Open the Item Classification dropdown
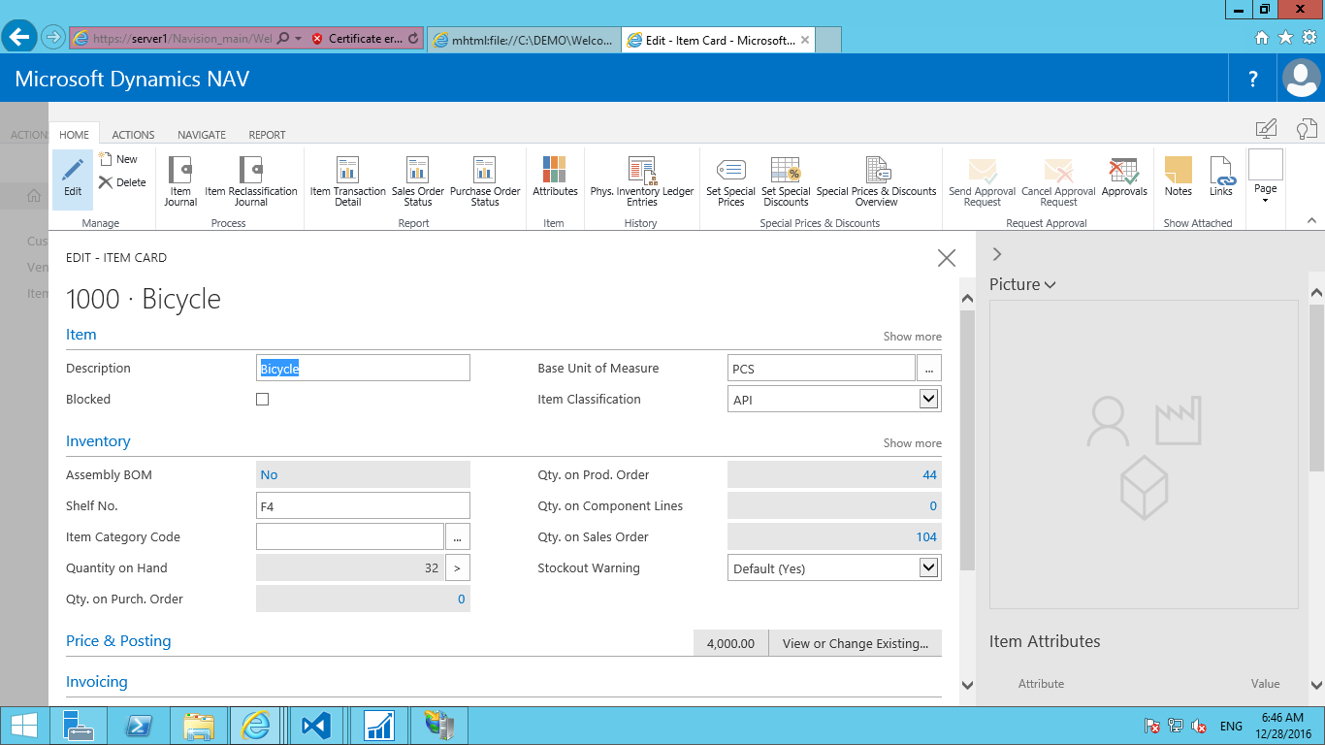This screenshot has width=1325, height=745. pyautogui.click(x=928, y=399)
